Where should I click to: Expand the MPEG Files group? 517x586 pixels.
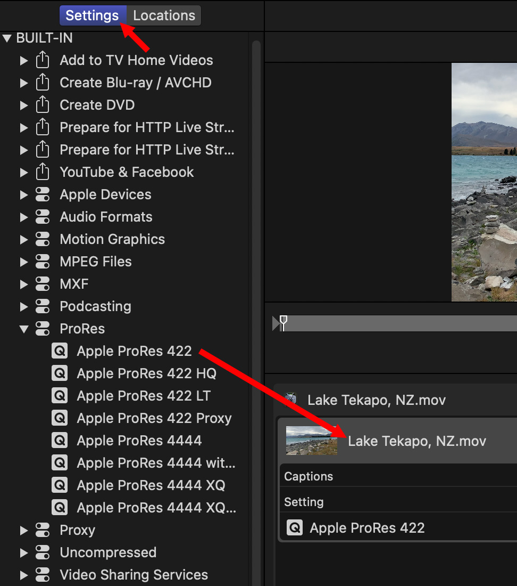click(23, 262)
